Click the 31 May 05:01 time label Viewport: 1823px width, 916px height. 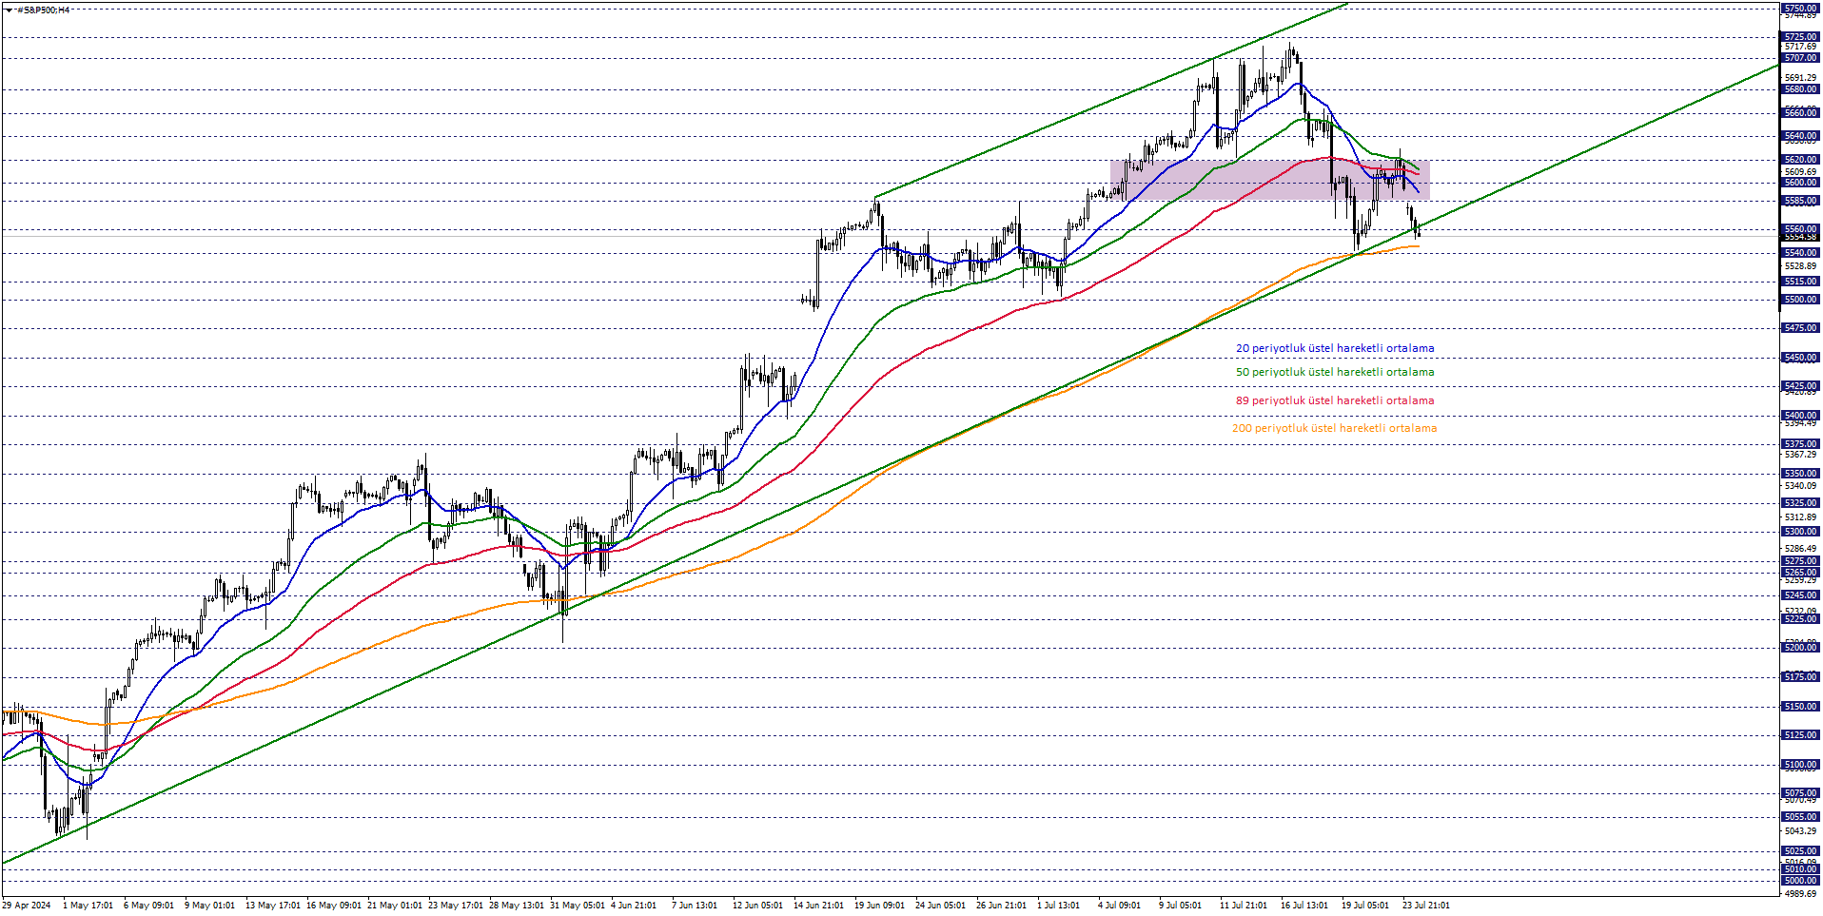click(x=578, y=906)
